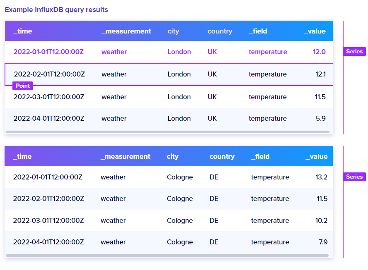
Task: Click the London value 12.0
Action: coord(319,52)
